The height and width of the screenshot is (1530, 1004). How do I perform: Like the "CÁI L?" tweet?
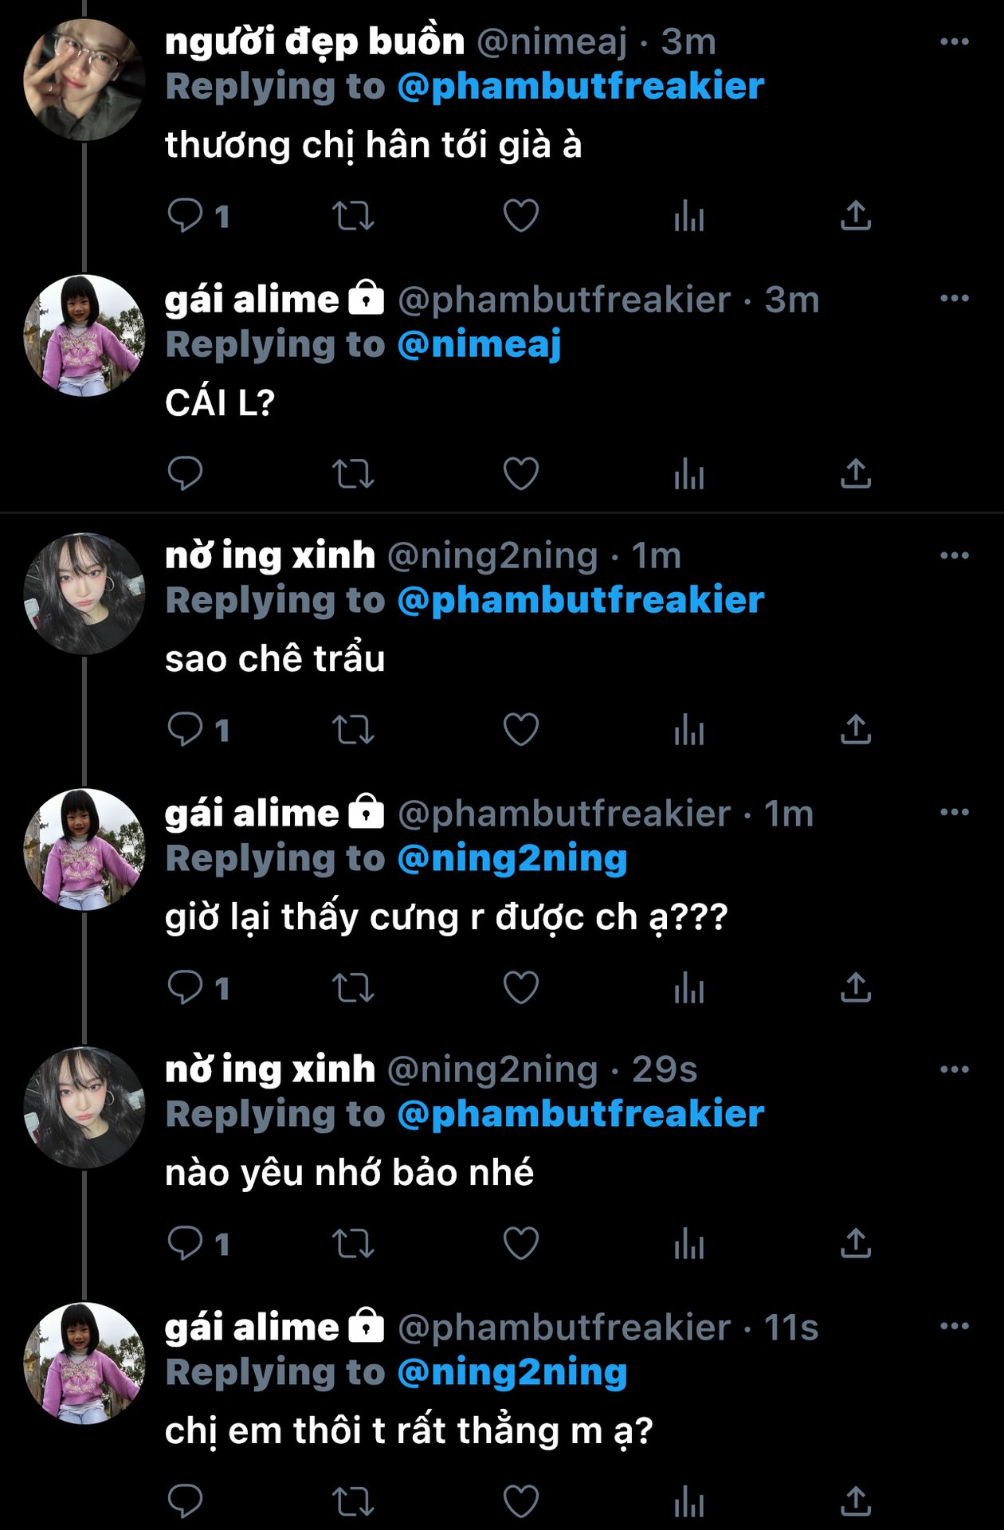tap(521, 473)
